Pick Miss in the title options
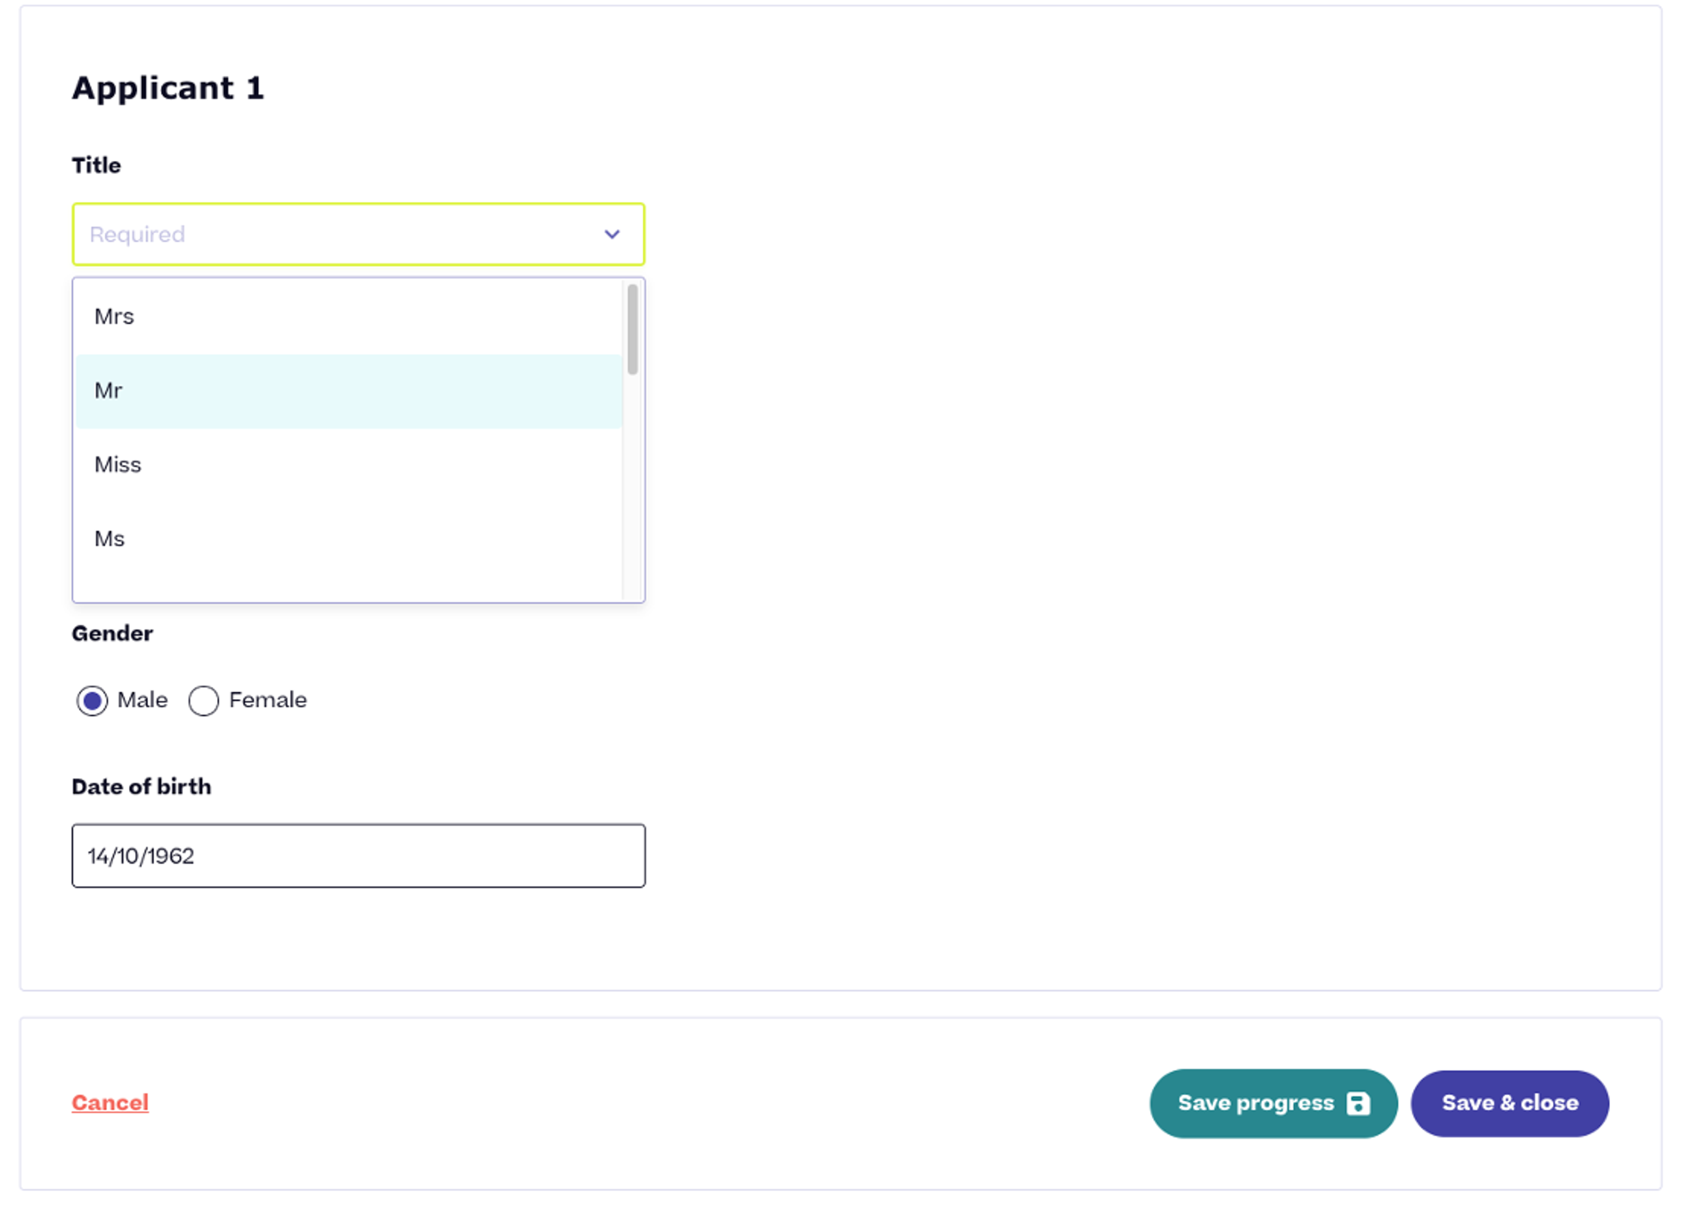The image size is (1699, 1207). pos(117,465)
